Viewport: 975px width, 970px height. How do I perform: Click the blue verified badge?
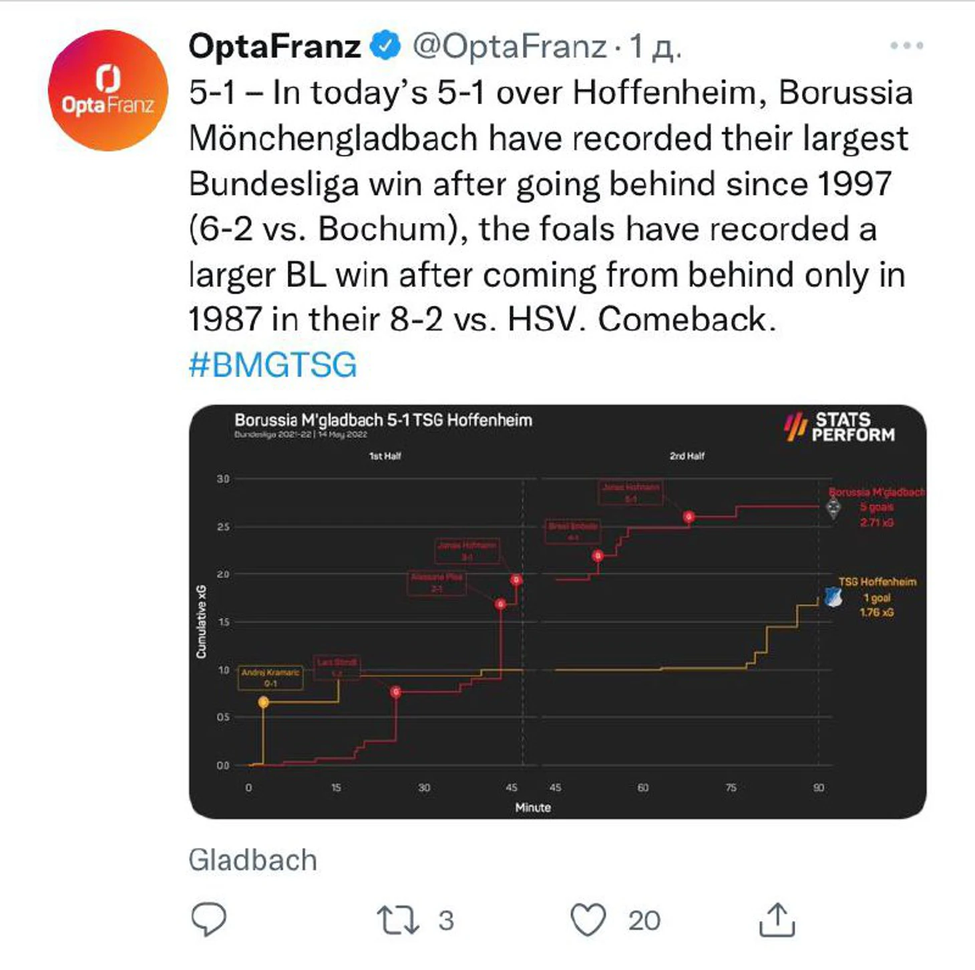point(386,45)
